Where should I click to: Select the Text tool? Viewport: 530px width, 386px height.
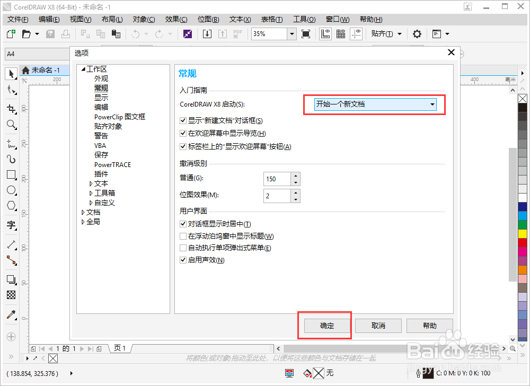pyautogui.click(x=12, y=225)
